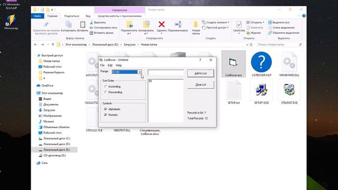Select Этот компьютер in the navigation pane
This screenshot has width=338, height=190.
point(52,93)
